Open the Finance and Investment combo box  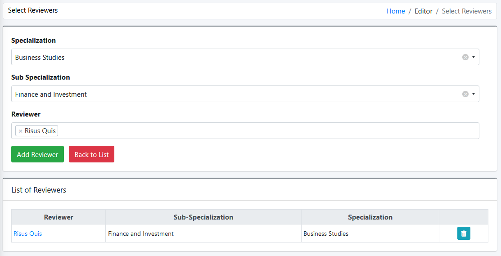pyautogui.click(x=245, y=94)
